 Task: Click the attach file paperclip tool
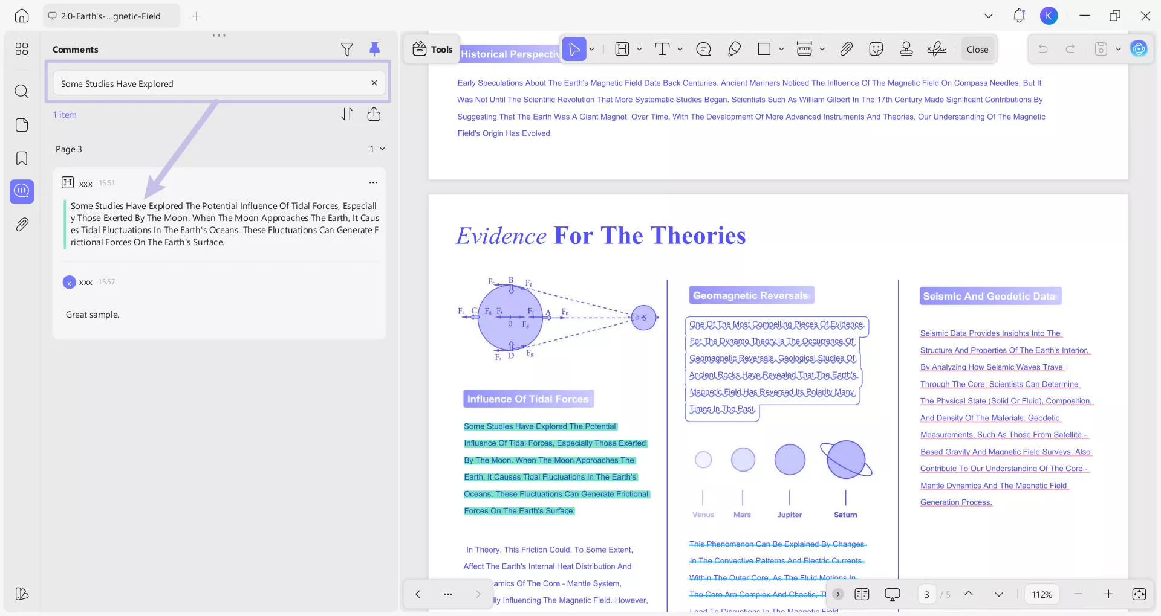click(846, 50)
